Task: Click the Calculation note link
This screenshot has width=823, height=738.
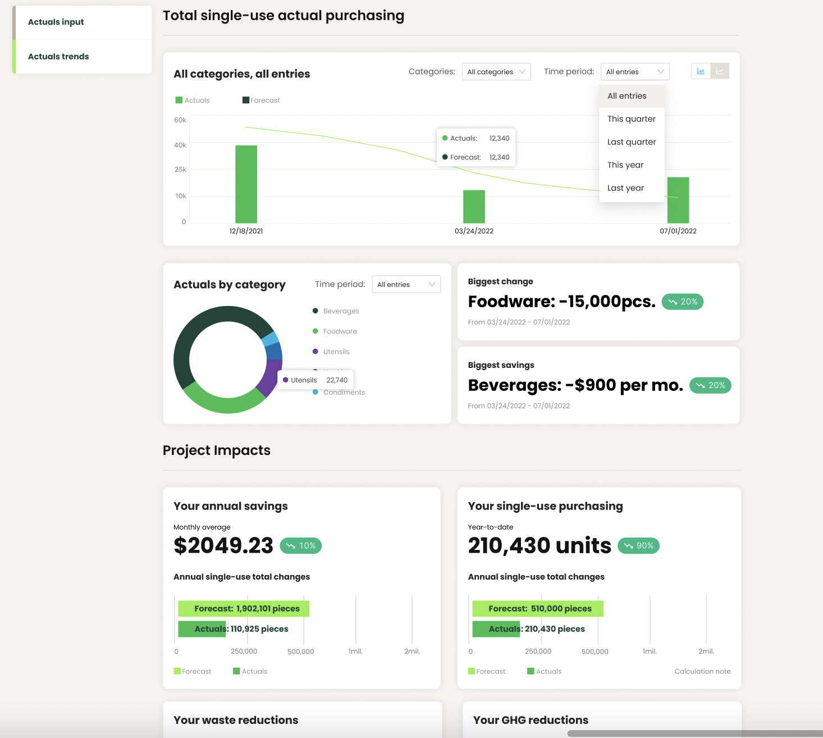Action: (x=702, y=672)
